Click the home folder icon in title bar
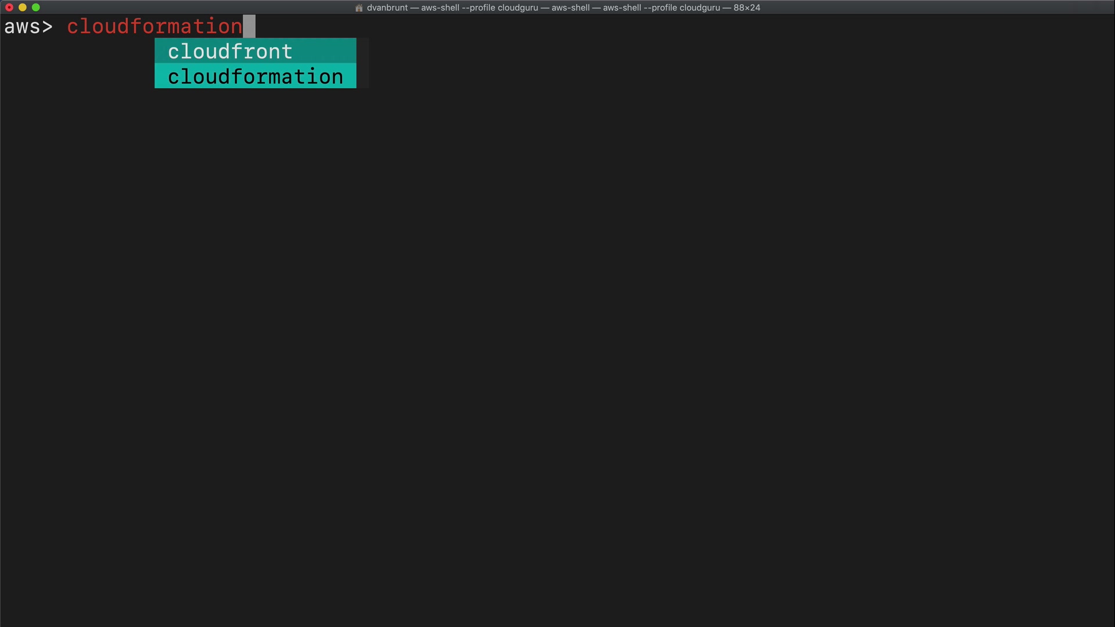 point(359,8)
